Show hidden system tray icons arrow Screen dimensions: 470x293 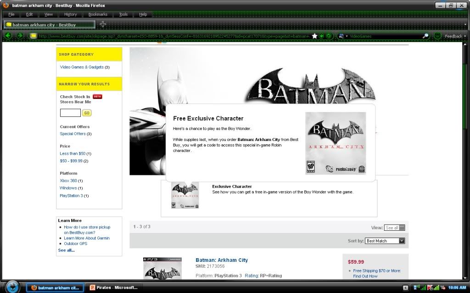406,288
